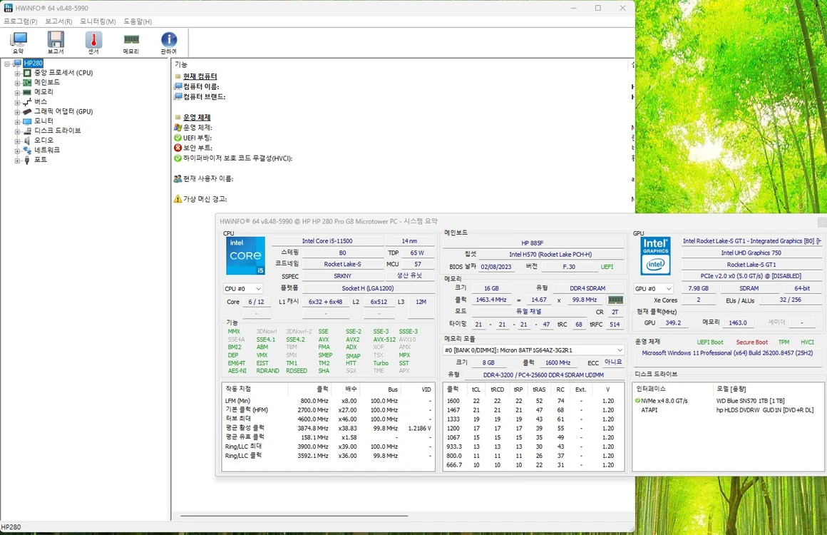Click the Intel Graphics logo
This screenshot has width=827, height=535.
click(x=656, y=256)
